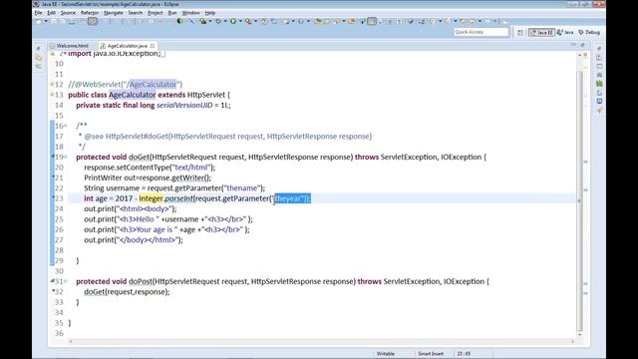
Task: Click the Open Perspective icon
Action: point(520,32)
